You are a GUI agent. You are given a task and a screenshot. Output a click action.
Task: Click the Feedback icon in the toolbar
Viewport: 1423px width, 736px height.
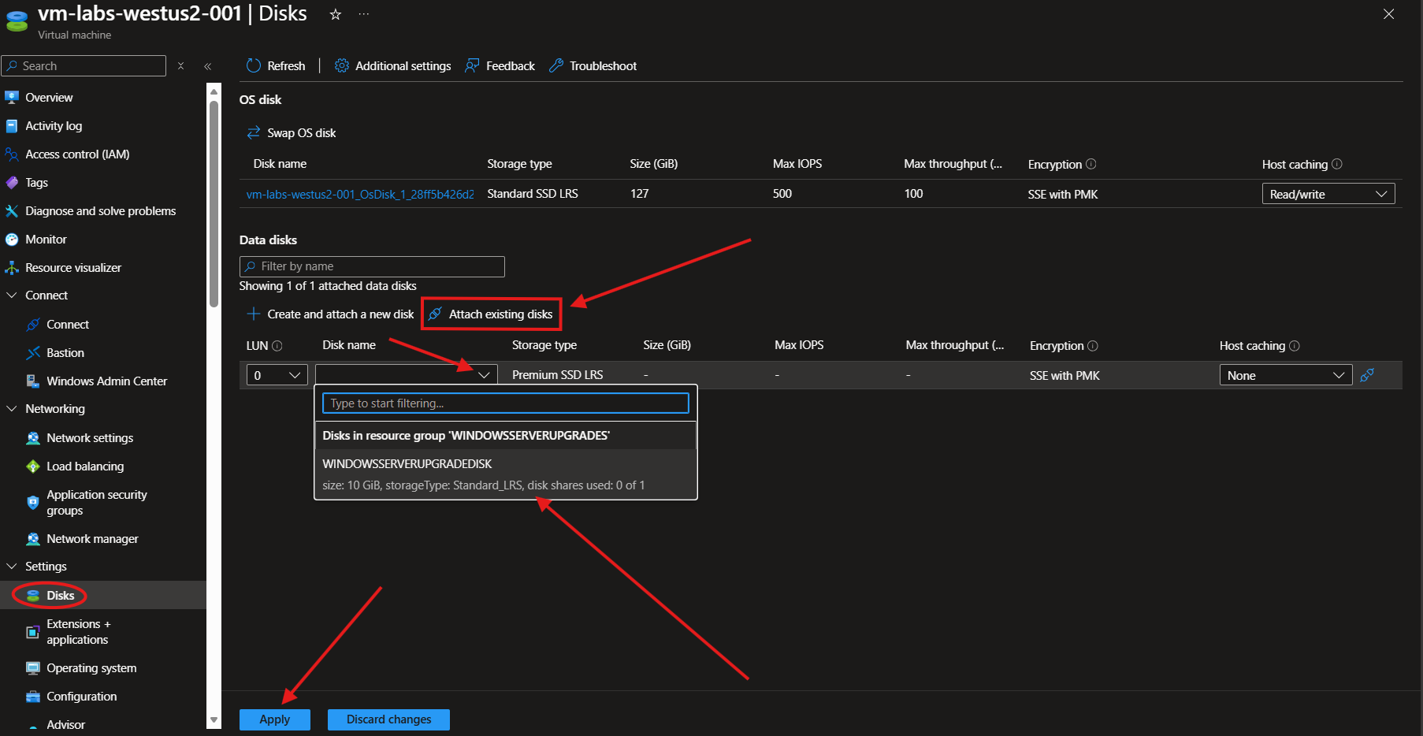click(x=472, y=65)
